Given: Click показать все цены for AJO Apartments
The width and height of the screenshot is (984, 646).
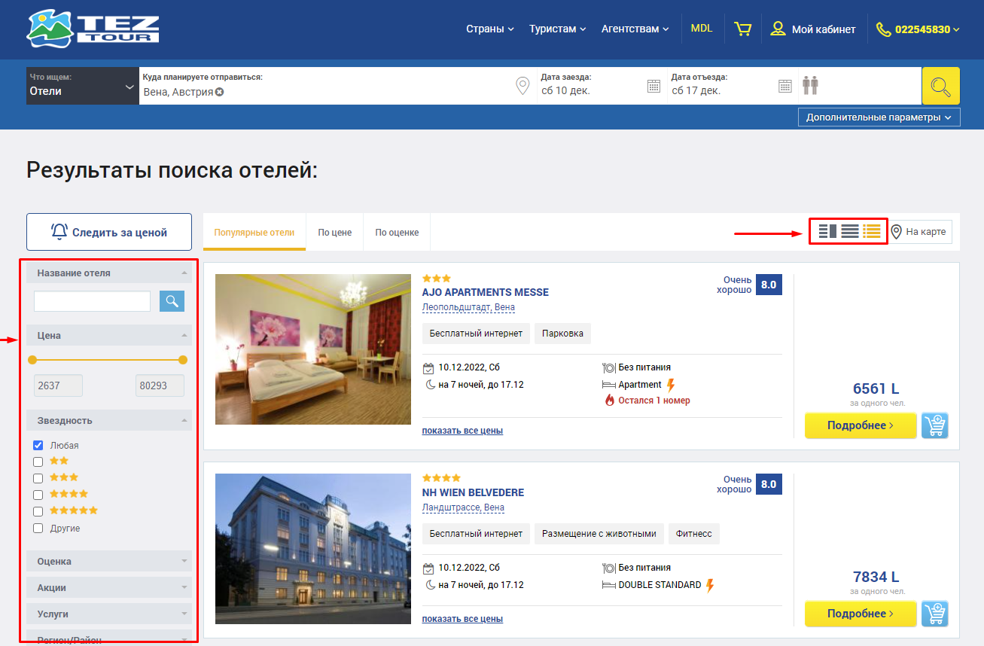Looking at the screenshot, I should click(x=462, y=431).
